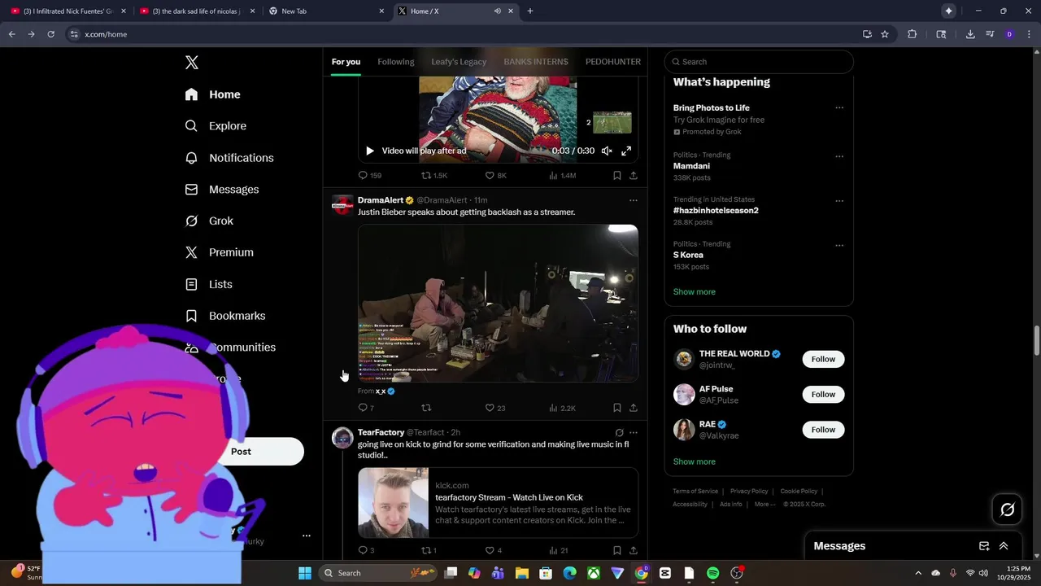Open Bookmarks in the sidebar
This screenshot has height=586, width=1041.
click(225, 316)
